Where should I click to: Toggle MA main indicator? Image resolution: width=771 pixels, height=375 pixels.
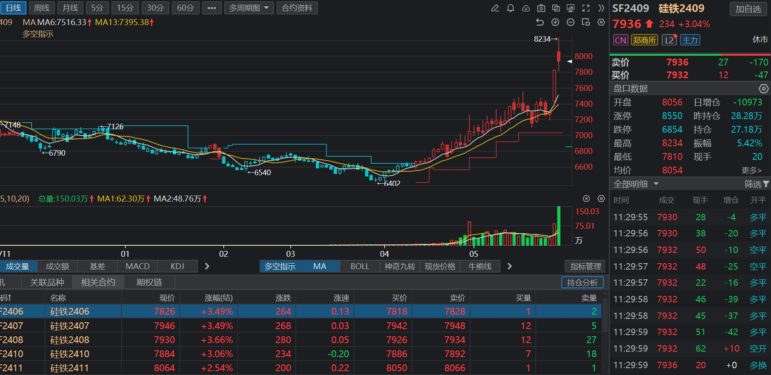[x=320, y=267]
